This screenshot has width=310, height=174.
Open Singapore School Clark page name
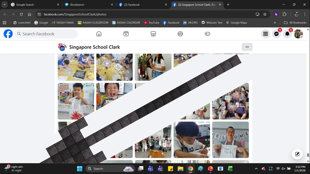[x=94, y=47]
